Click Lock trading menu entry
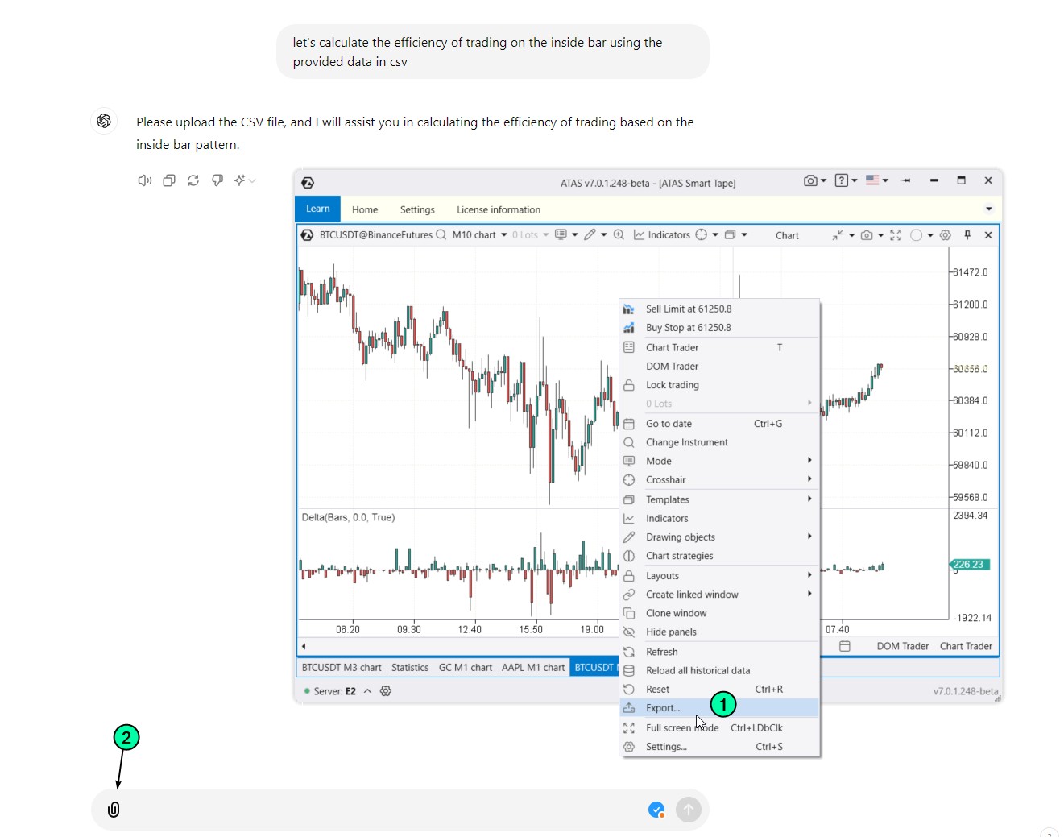 click(x=672, y=385)
